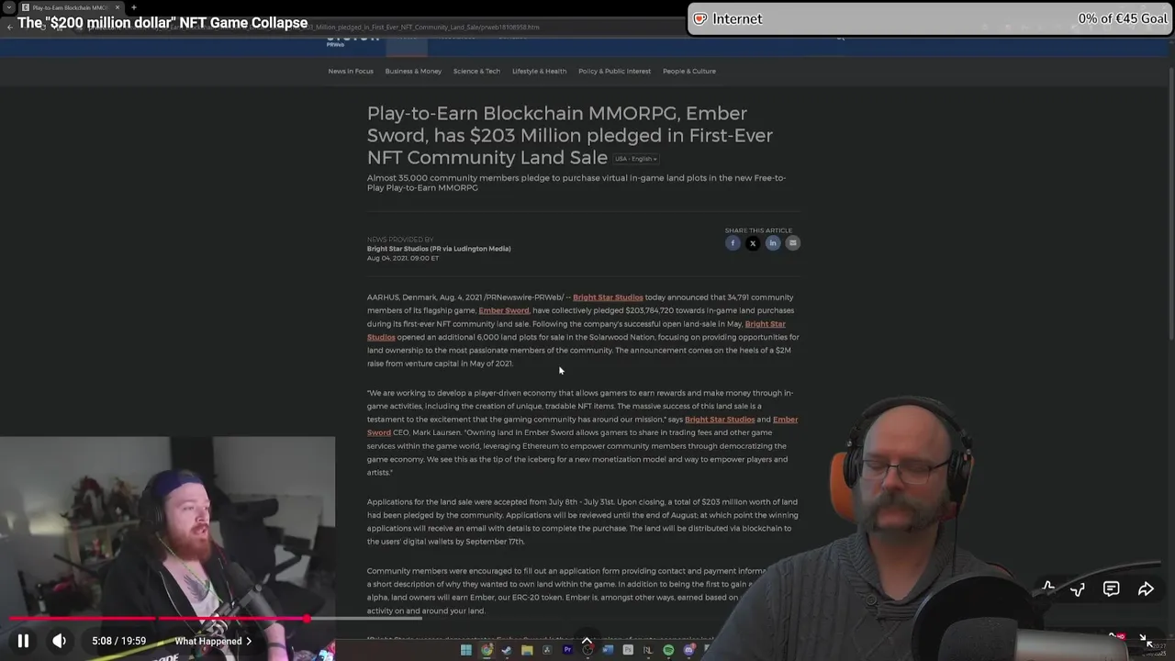Viewport: 1175px width, 661px height.
Task: Click 'Bright Star Studios (PR via Ludington Media)' byline
Action: [x=439, y=249]
